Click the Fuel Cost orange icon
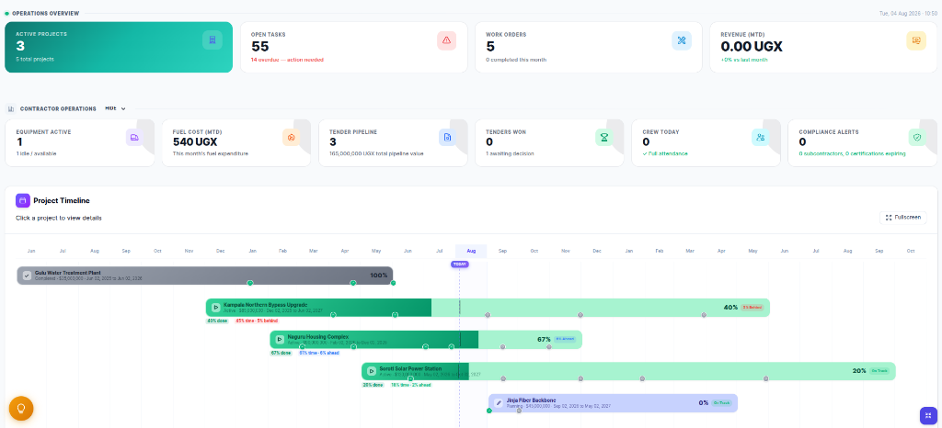This screenshot has width=942, height=428. click(x=292, y=137)
